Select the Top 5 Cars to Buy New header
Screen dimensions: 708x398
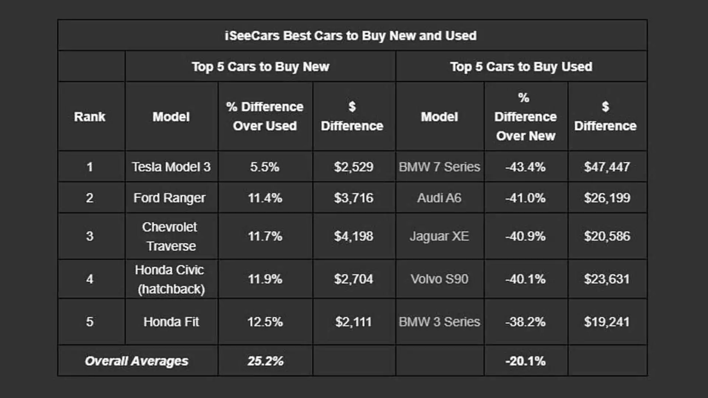(260, 67)
